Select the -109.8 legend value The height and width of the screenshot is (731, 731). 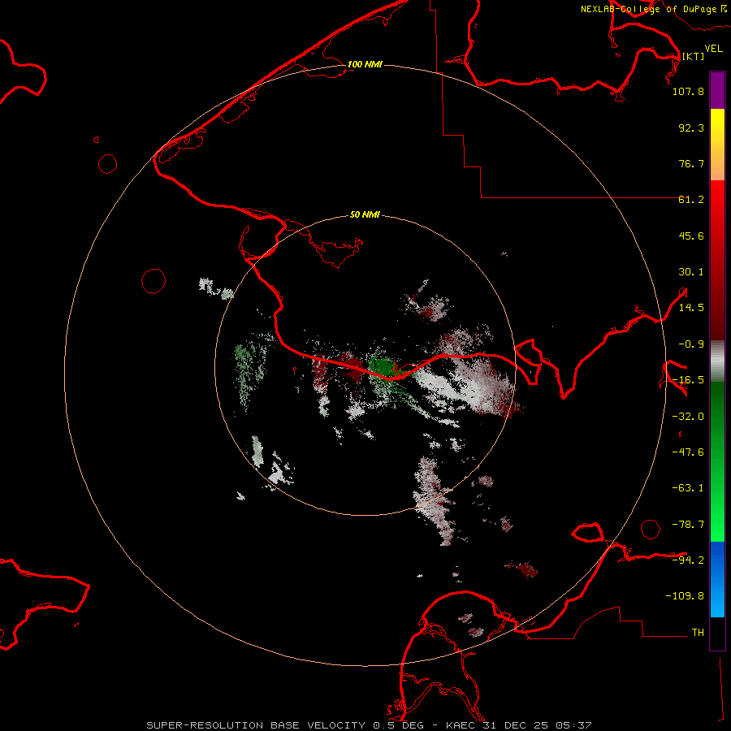click(x=685, y=596)
